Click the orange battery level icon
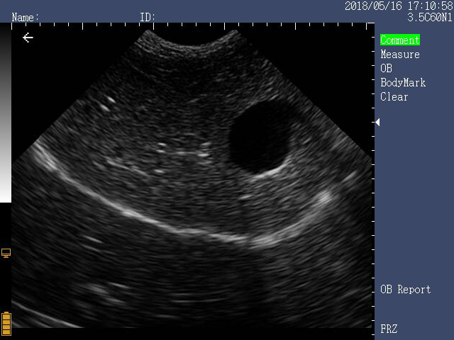Image resolution: width=454 pixels, height=340 pixels. pos(6,324)
